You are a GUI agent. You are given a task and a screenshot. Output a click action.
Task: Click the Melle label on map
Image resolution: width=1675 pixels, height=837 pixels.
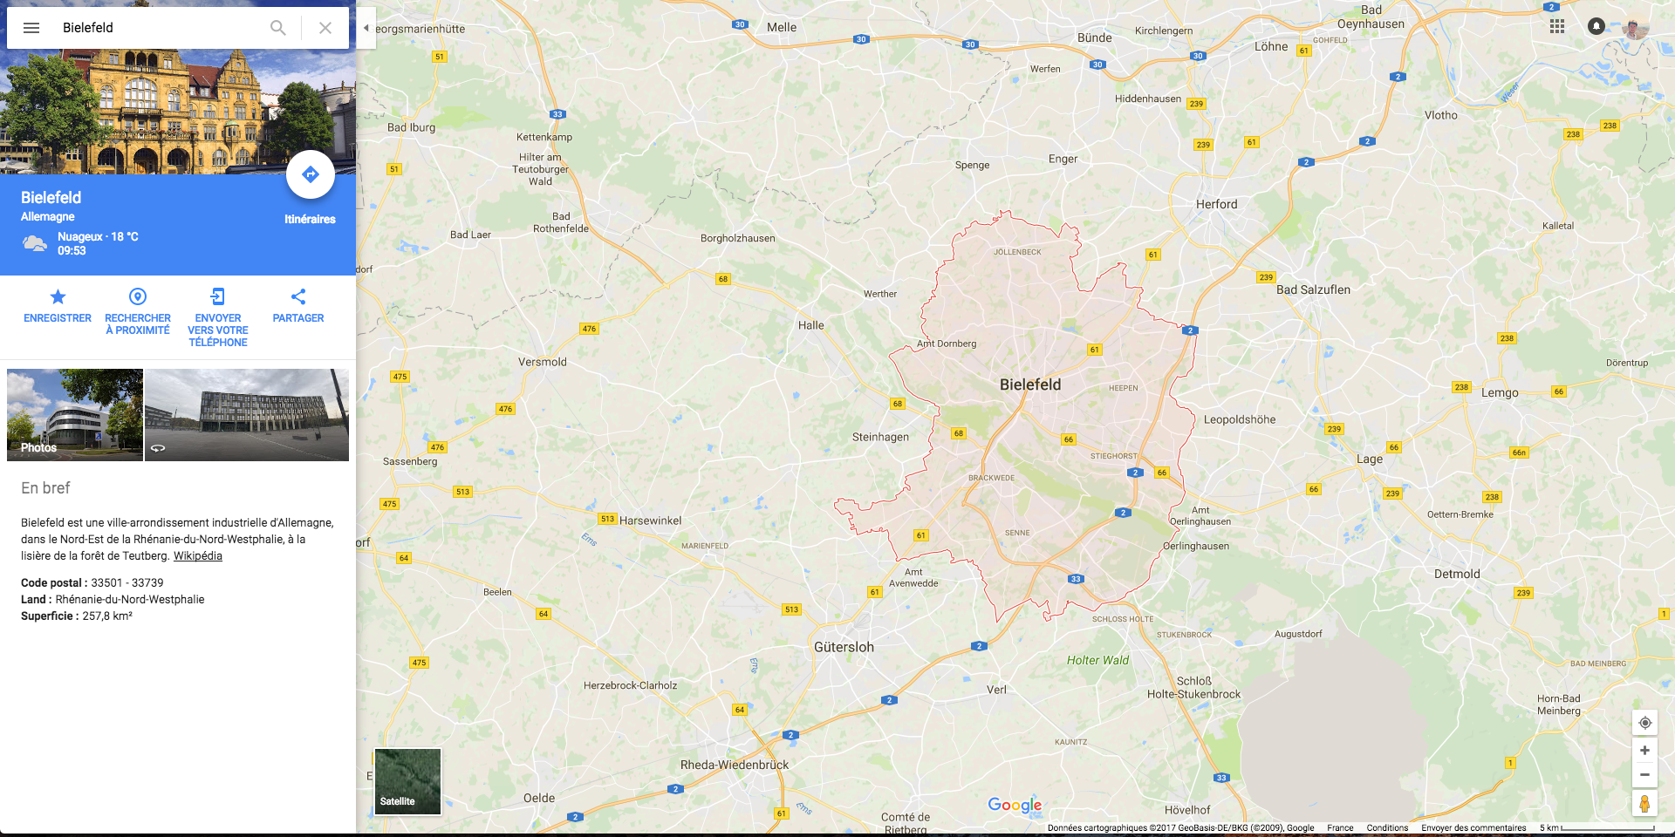coord(782,27)
